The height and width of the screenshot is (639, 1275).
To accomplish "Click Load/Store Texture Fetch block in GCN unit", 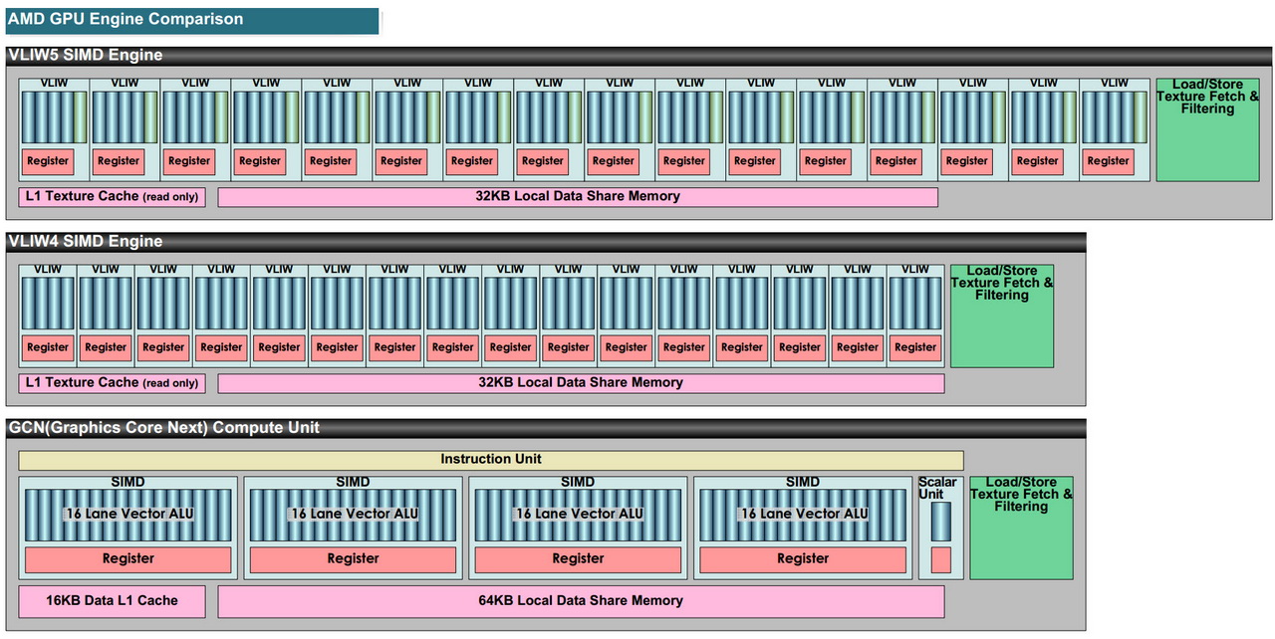I will pos(1022,528).
